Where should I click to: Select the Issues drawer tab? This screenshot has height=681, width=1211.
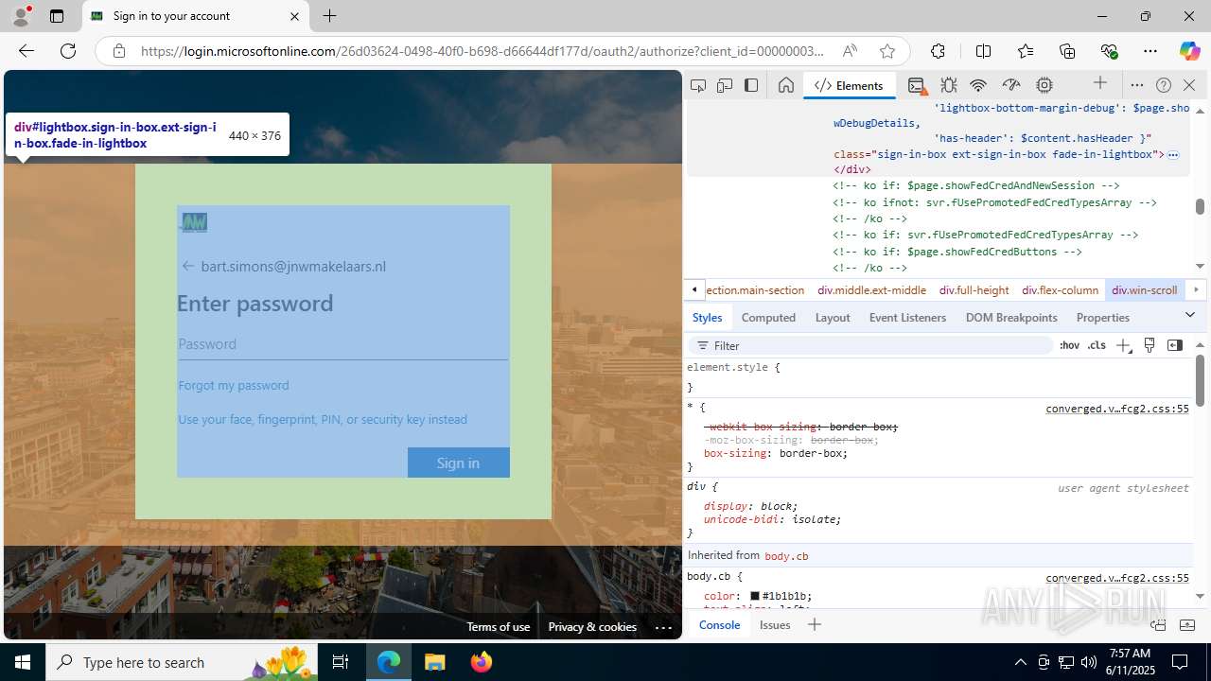point(775,625)
